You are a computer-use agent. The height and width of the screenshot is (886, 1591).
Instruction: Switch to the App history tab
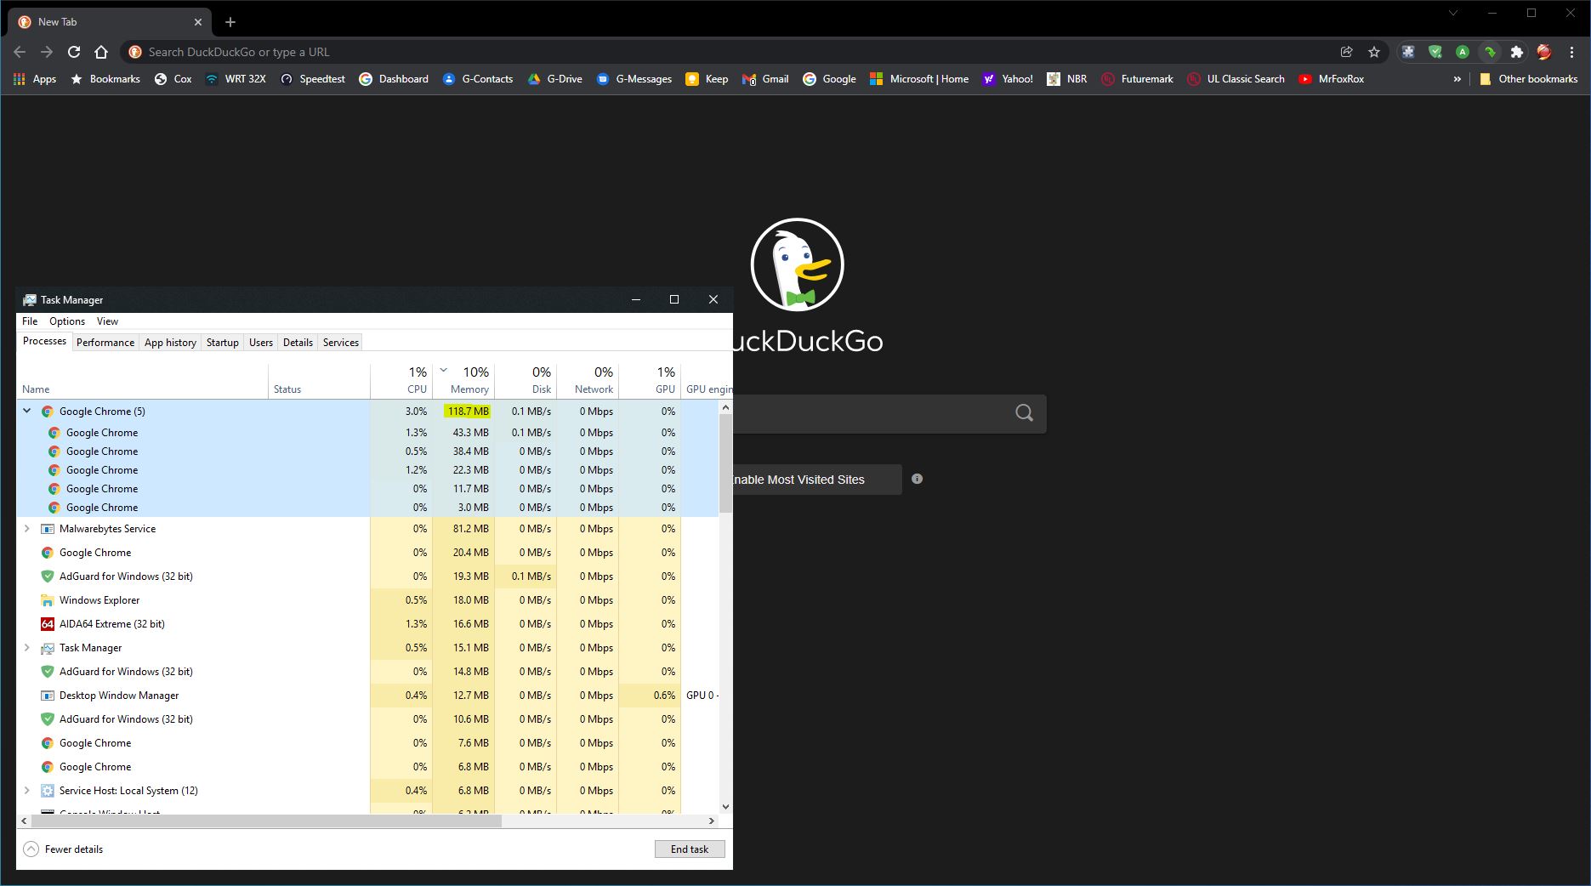170,343
